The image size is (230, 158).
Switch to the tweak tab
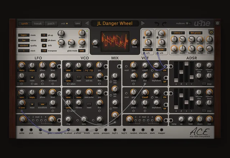pyautogui.click(x=38, y=24)
